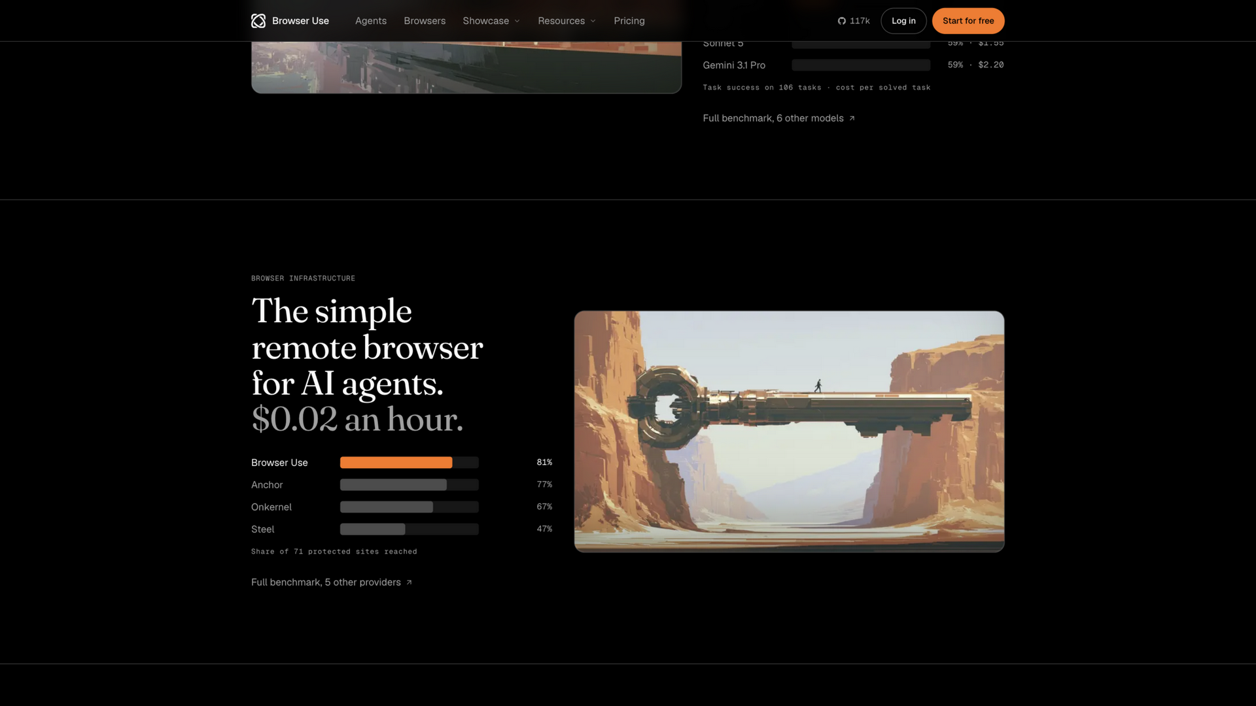Open the GitHub 117k stars link

(x=854, y=21)
